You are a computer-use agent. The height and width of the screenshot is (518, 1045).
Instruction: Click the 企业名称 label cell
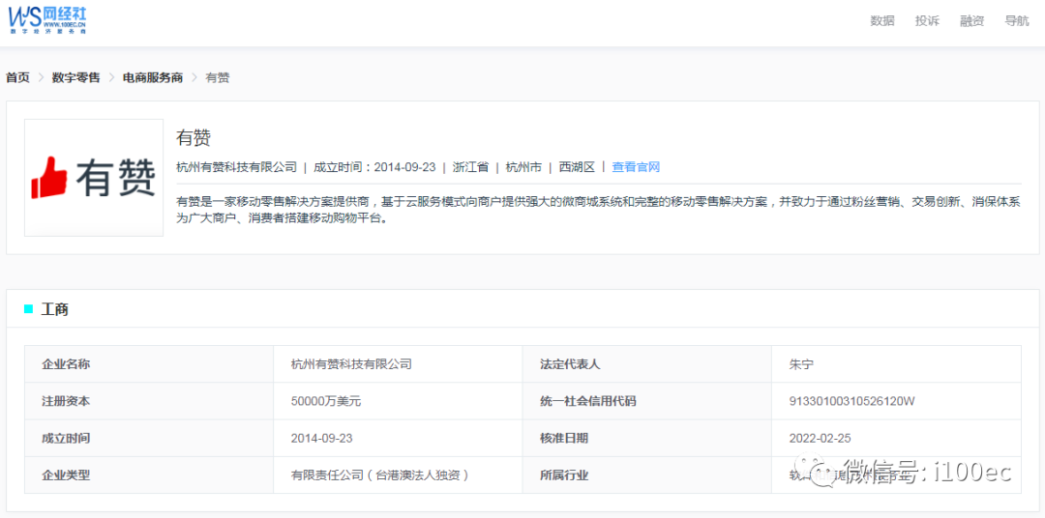click(149, 364)
